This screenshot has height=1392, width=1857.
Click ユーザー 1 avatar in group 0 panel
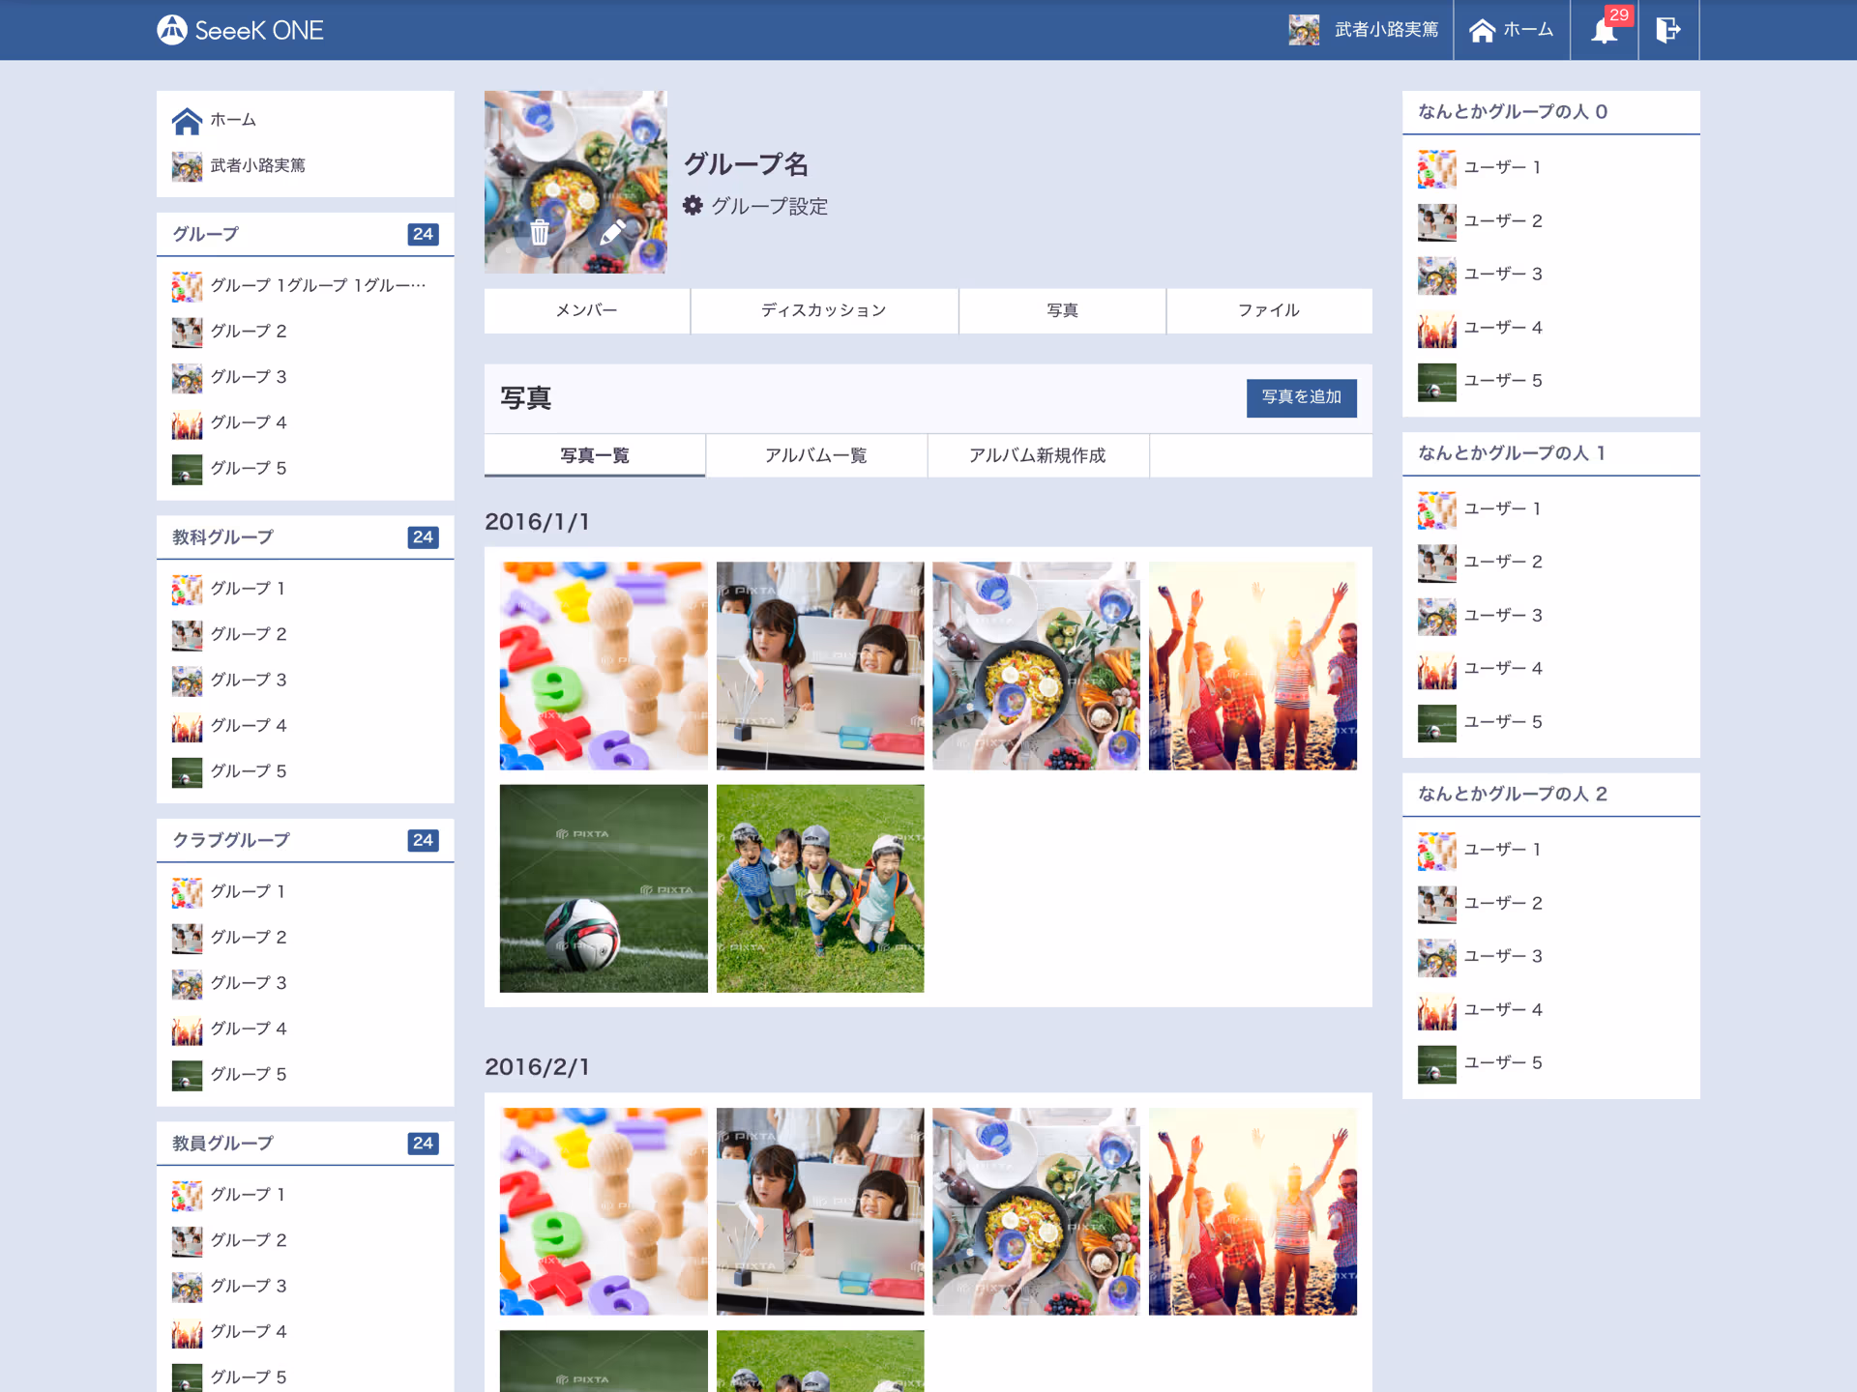(1436, 168)
